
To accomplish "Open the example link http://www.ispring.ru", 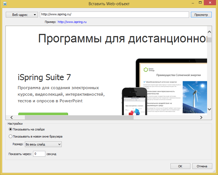I will 72,22.
